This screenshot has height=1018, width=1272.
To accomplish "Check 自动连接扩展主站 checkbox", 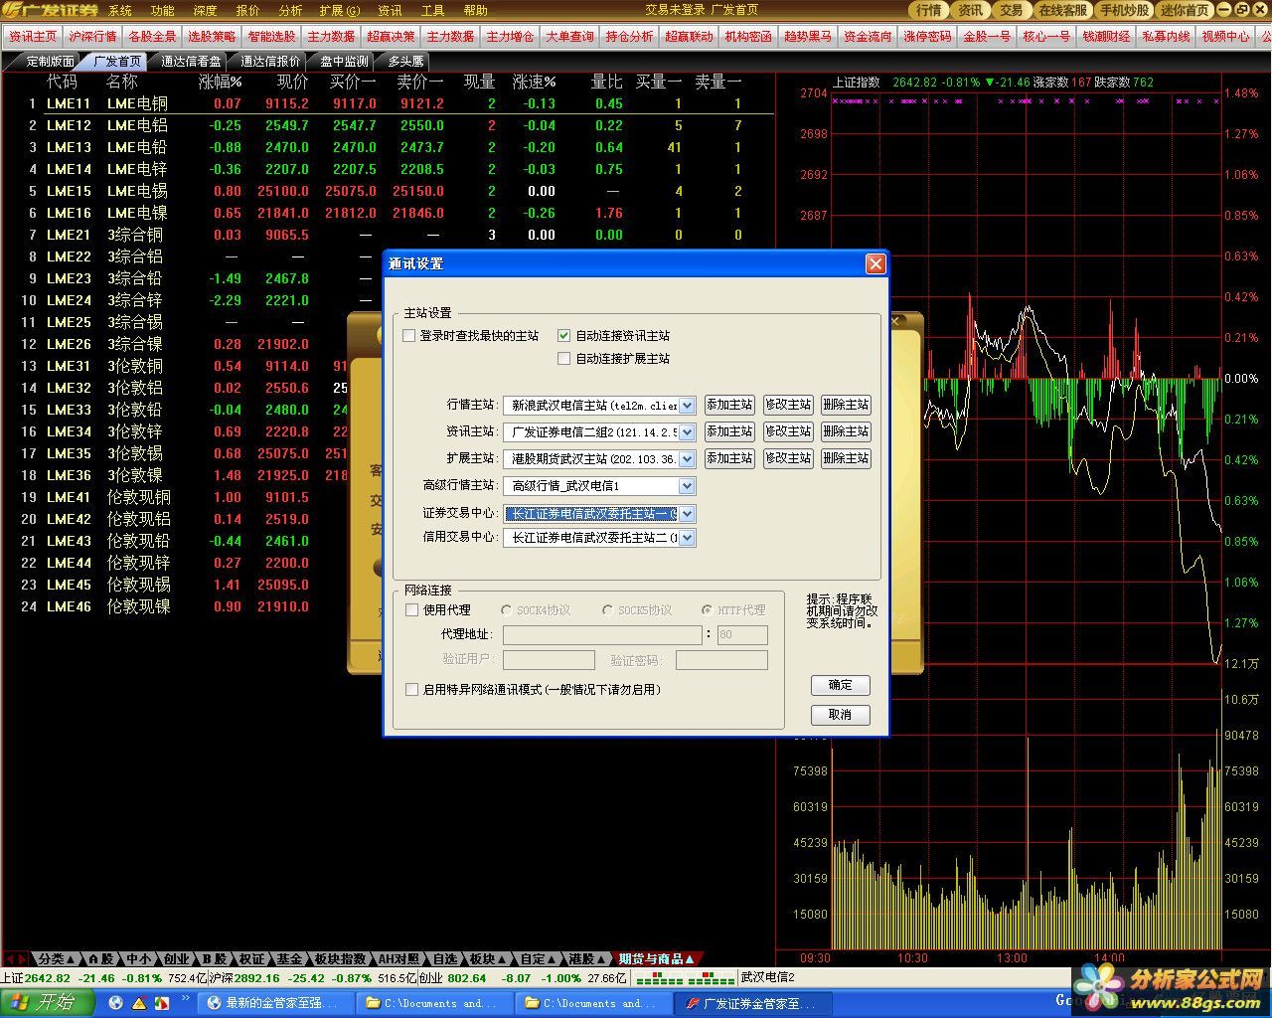I will 564,359.
